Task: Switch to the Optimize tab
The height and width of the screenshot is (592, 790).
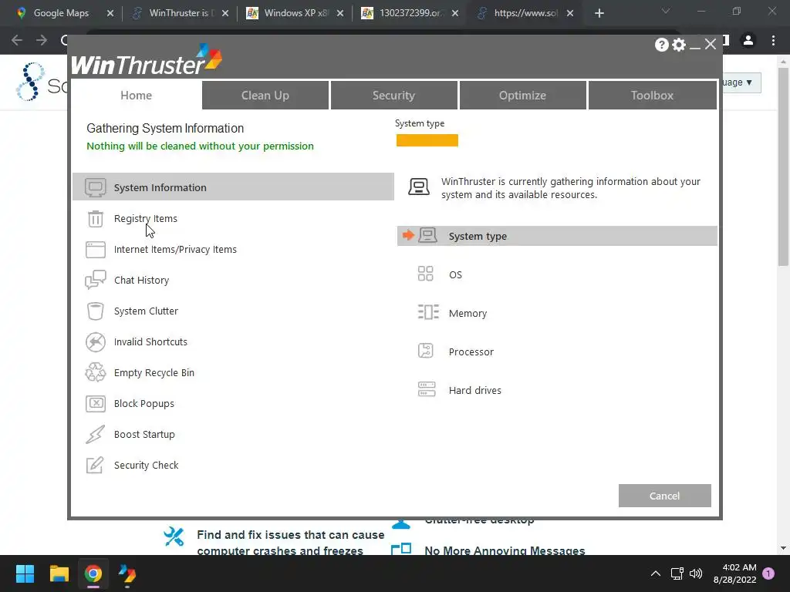Action: click(x=522, y=95)
